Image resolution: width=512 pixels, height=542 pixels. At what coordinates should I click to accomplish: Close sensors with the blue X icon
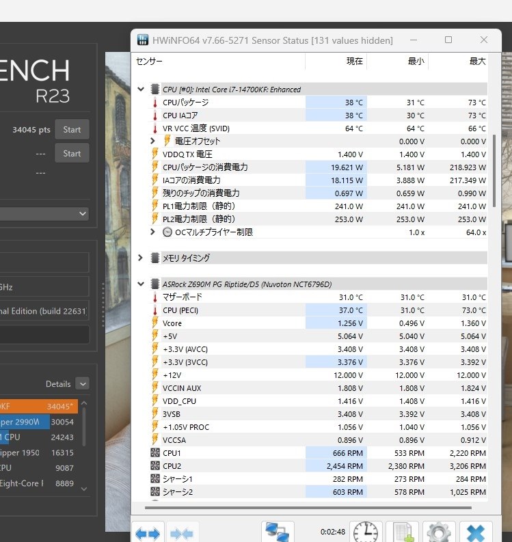(x=476, y=532)
